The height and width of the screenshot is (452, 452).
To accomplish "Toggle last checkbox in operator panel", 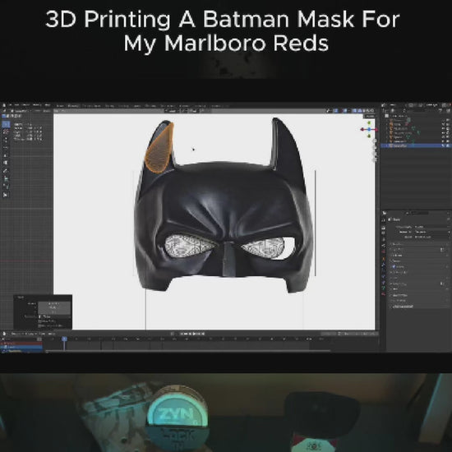I will (x=40, y=325).
